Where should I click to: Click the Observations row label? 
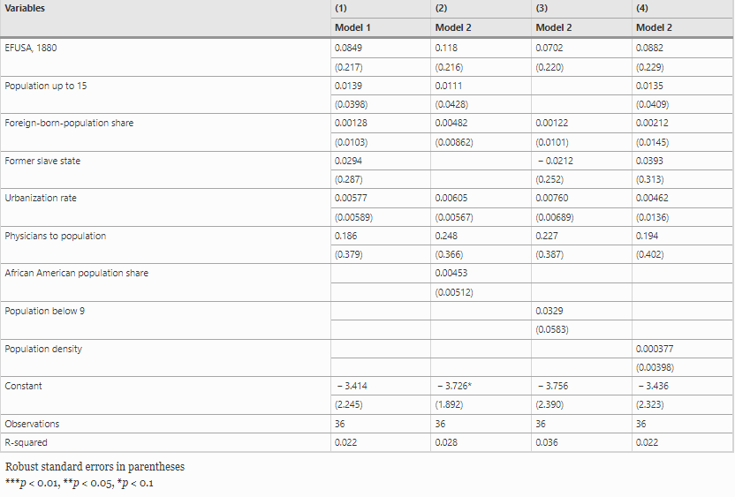(x=32, y=424)
